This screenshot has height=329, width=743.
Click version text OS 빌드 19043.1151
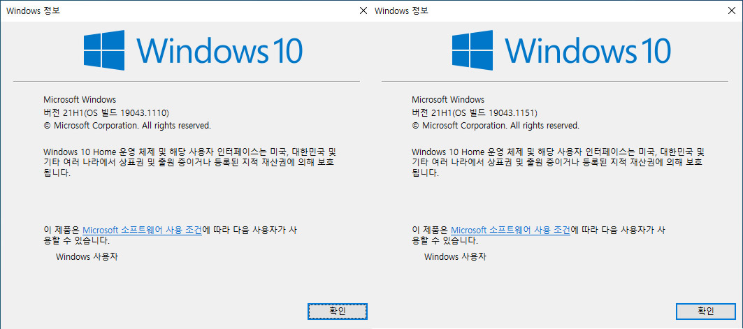pos(475,112)
